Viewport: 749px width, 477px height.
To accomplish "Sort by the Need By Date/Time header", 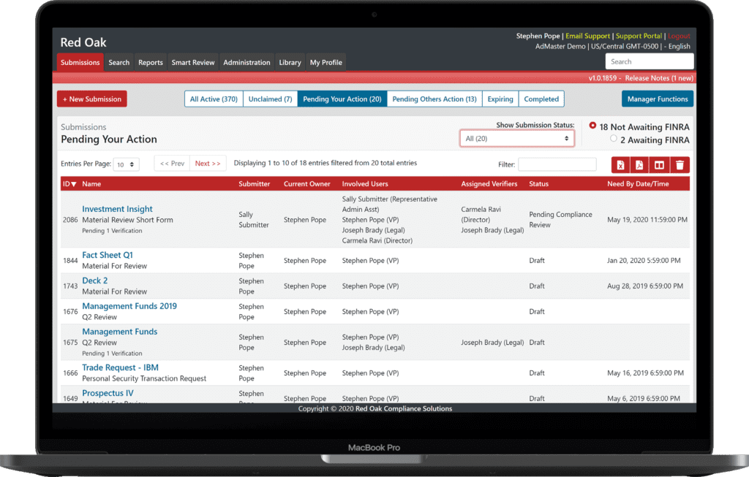I will [x=638, y=184].
